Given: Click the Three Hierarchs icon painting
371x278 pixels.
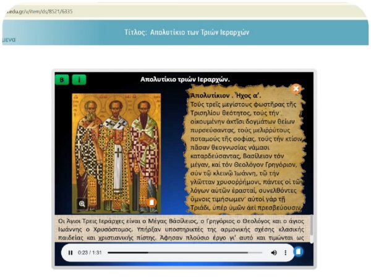Looking at the screenshot, I should 116,148.
